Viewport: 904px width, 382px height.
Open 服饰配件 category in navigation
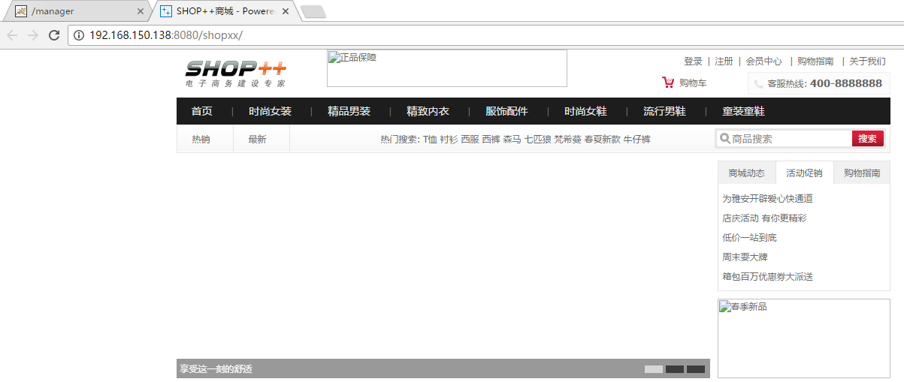click(x=506, y=111)
